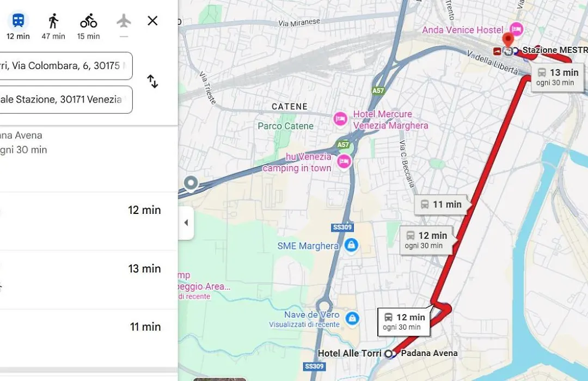Click the grey location pin on A57
The width and height of the screenshot is (588, 381).
coord(191,184)
